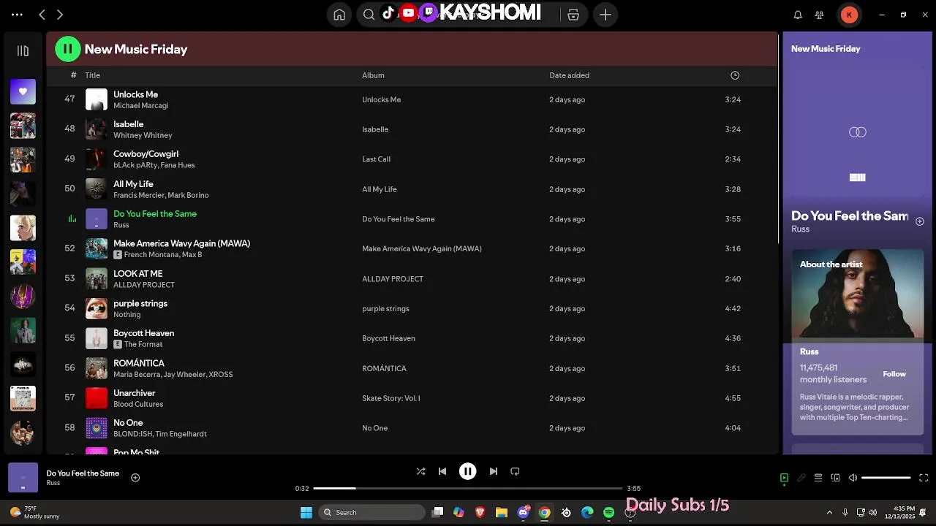Open Liked Songs heart playlist

tap(23, 91)
